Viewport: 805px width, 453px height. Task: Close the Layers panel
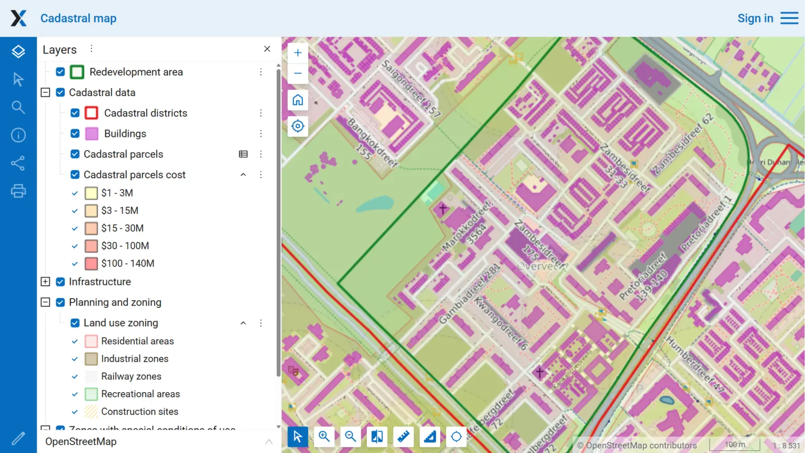[267, 49]
